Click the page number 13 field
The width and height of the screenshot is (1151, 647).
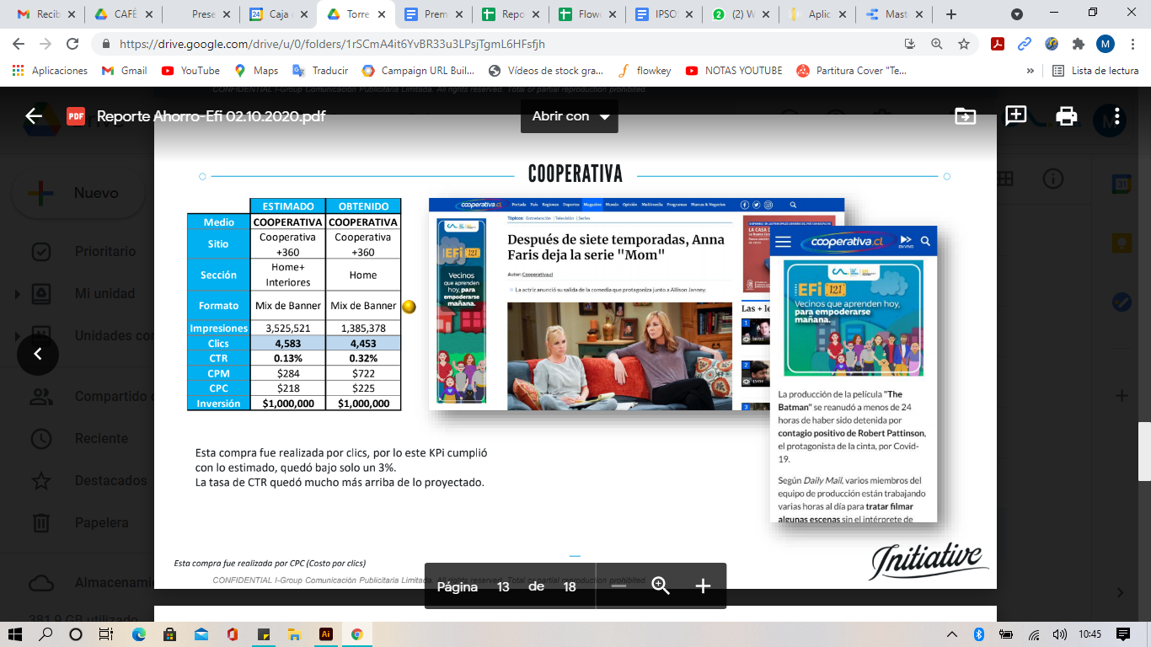(503, 586)
